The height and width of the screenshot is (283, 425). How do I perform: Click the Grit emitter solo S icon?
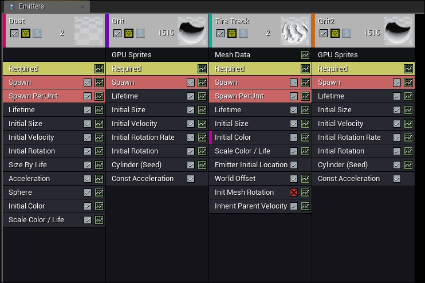[140, 33]
